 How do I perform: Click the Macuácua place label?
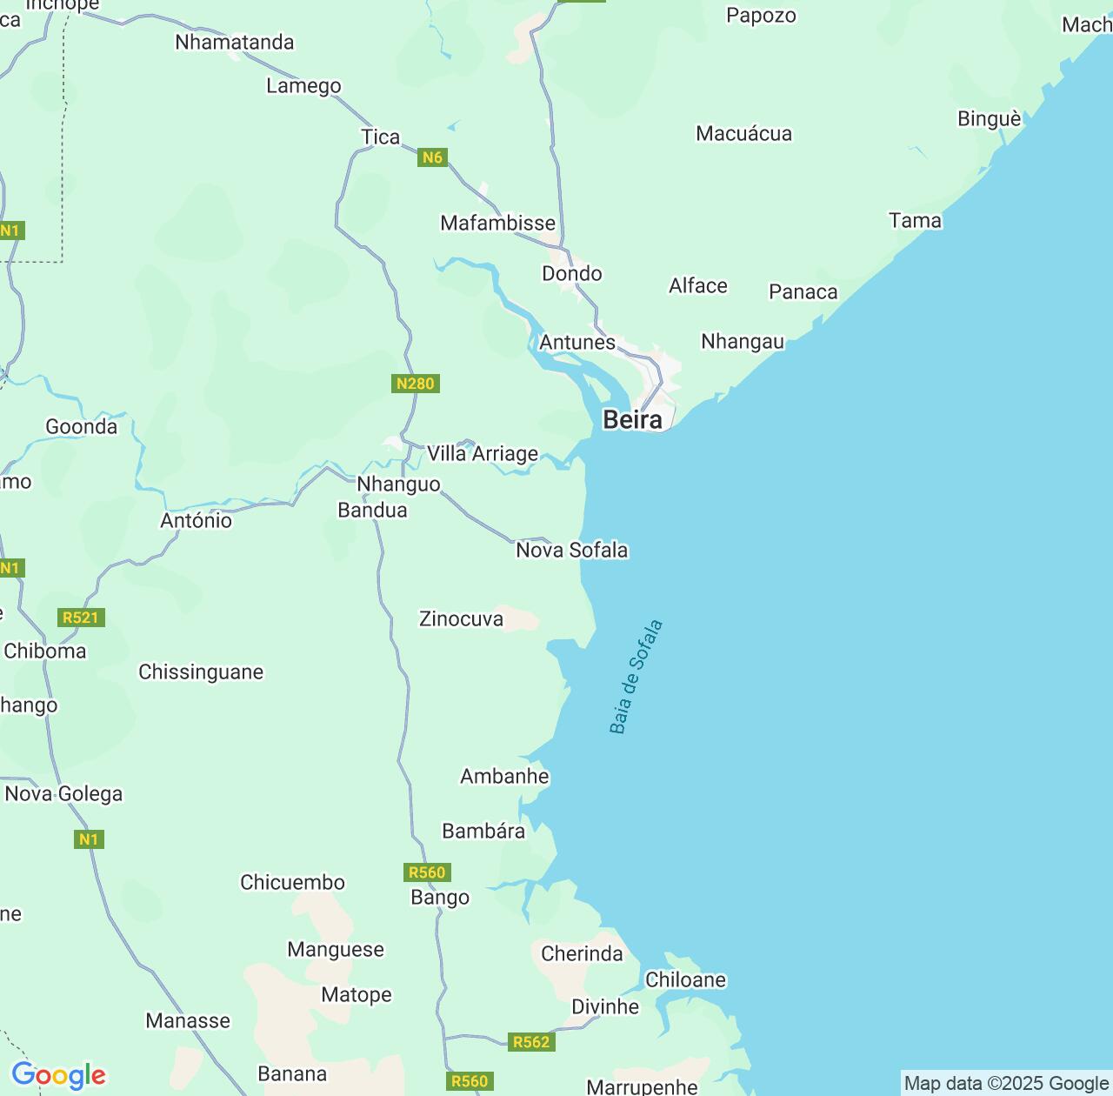click(x=744, y=133)
